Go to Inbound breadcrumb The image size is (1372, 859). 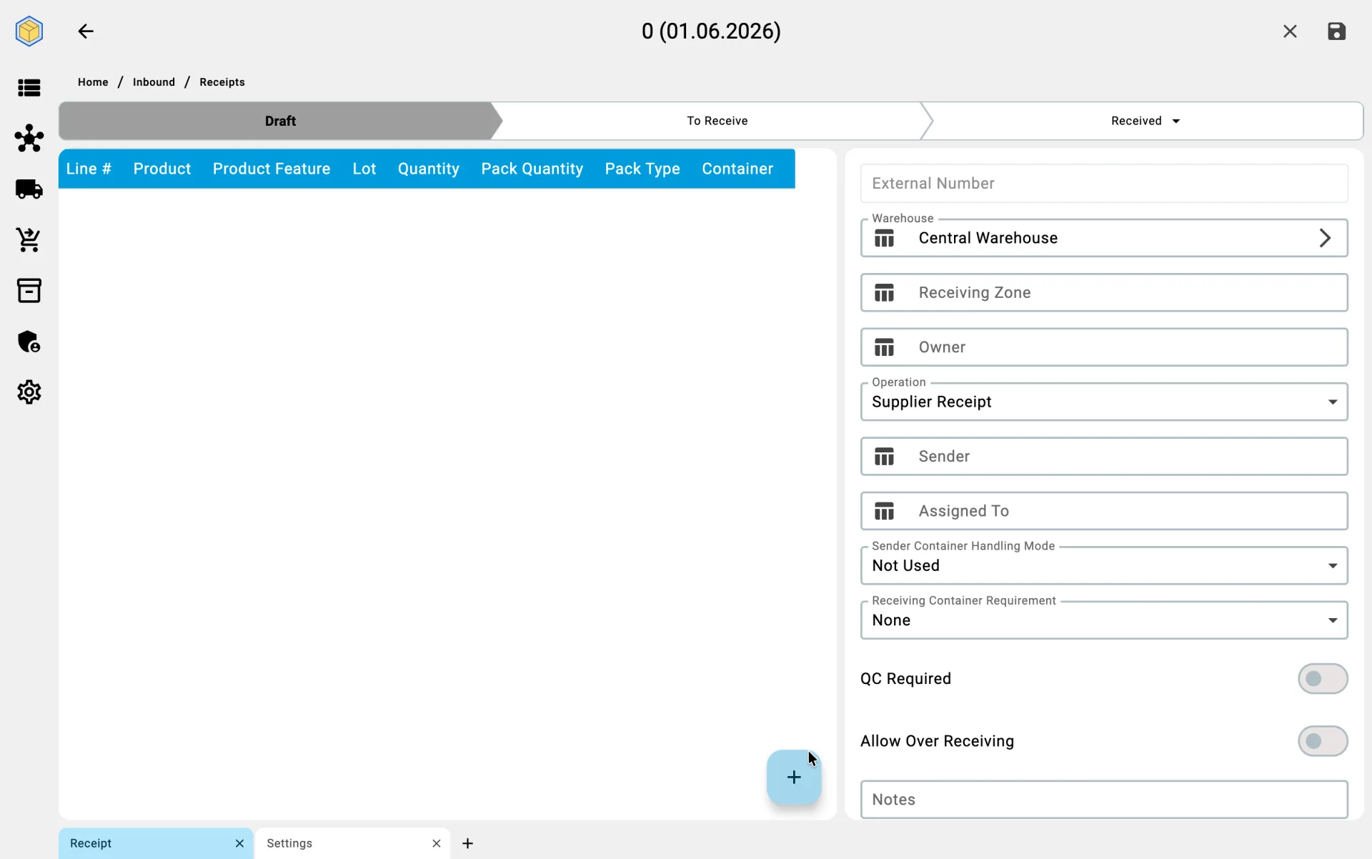tap(154, 82)
